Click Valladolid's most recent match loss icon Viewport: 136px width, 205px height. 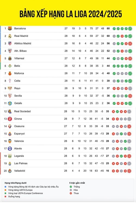[x=129, y=171]
